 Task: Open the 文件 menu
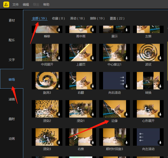(16, 5)
